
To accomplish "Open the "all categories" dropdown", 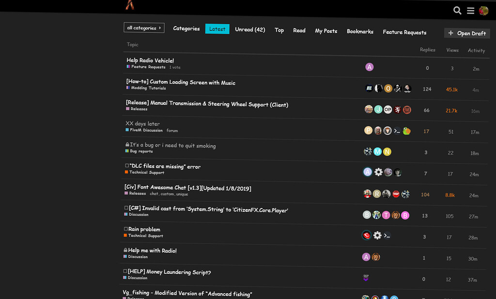I will click(x=144, y=28).
